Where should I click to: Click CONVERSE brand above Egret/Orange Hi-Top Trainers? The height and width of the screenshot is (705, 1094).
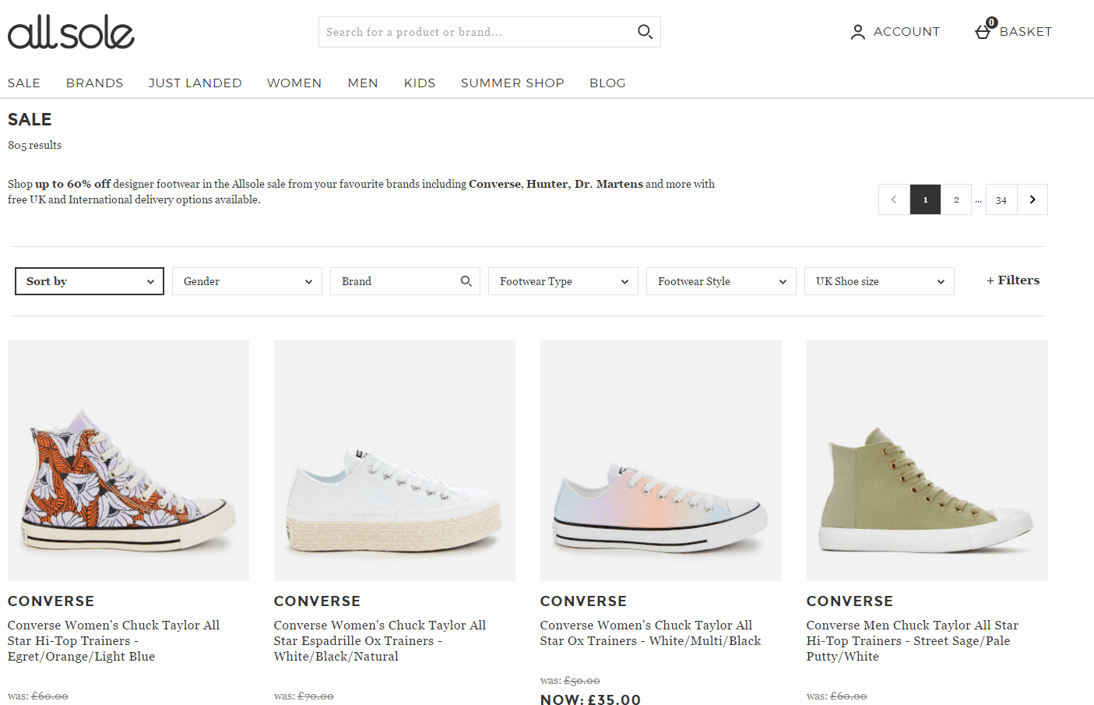51,601
